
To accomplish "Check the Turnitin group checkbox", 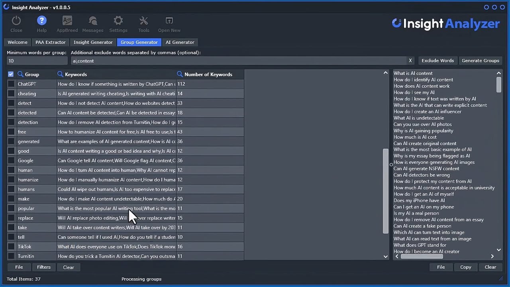I will (11, 256).
